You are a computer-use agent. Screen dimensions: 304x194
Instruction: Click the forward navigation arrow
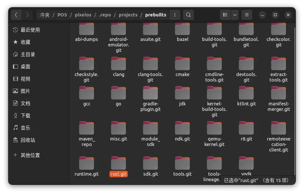(27, 15)
